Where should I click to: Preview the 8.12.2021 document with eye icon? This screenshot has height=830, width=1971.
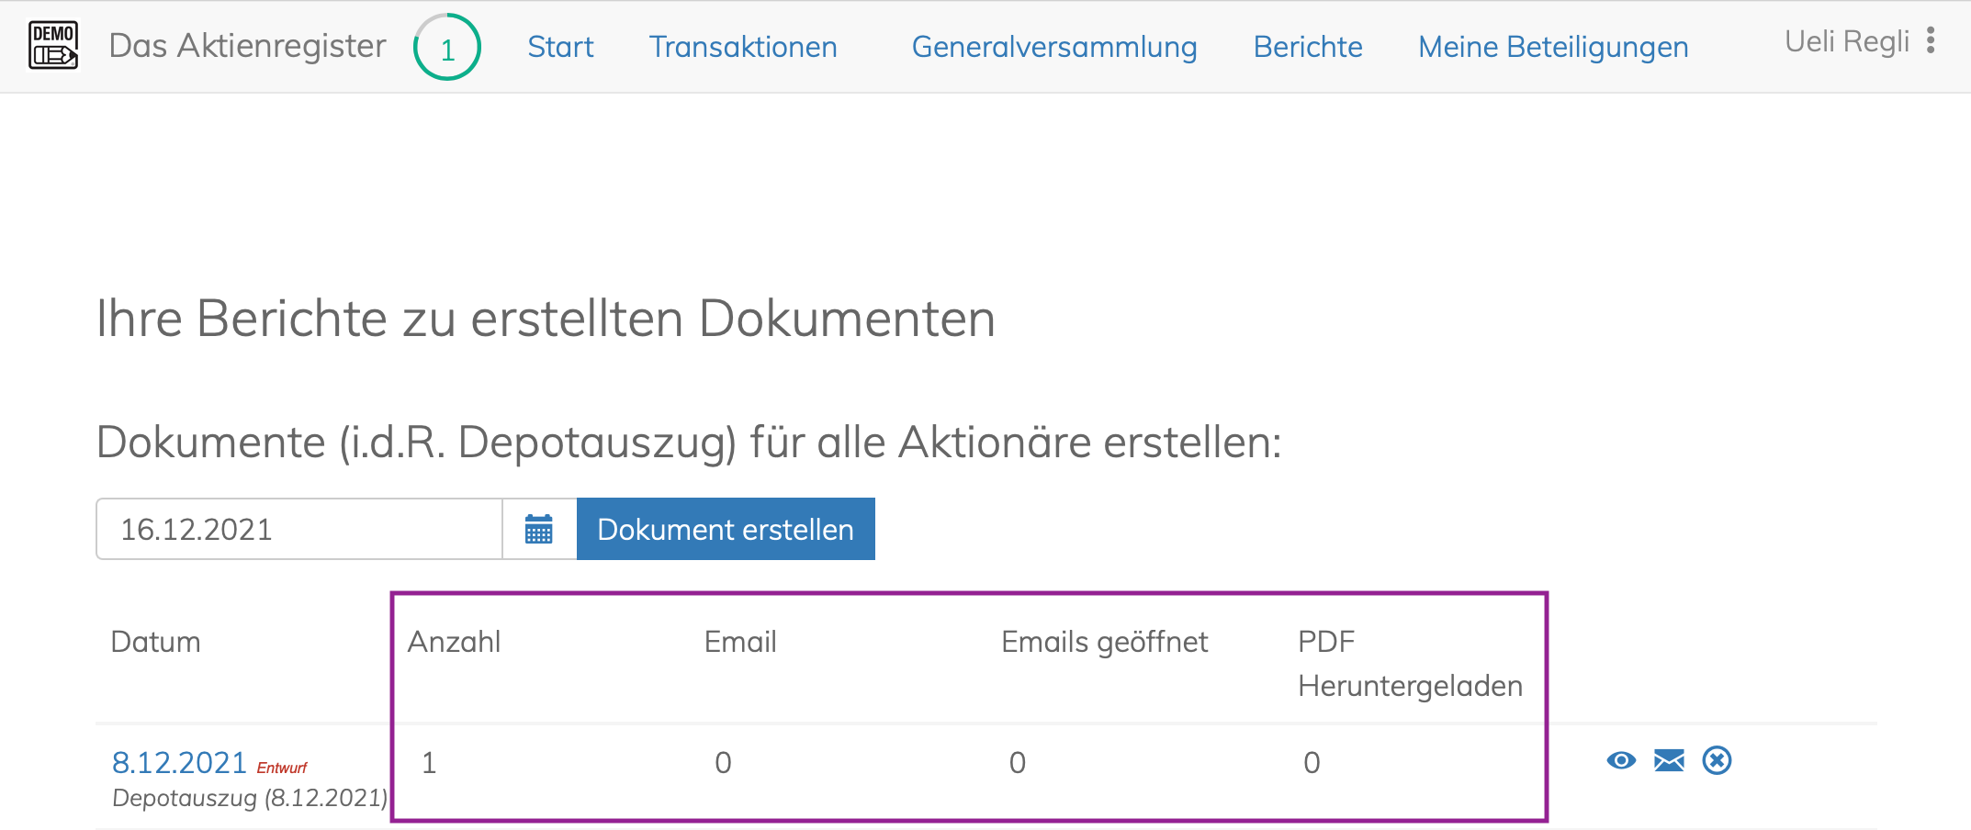tap(1621, 760)
